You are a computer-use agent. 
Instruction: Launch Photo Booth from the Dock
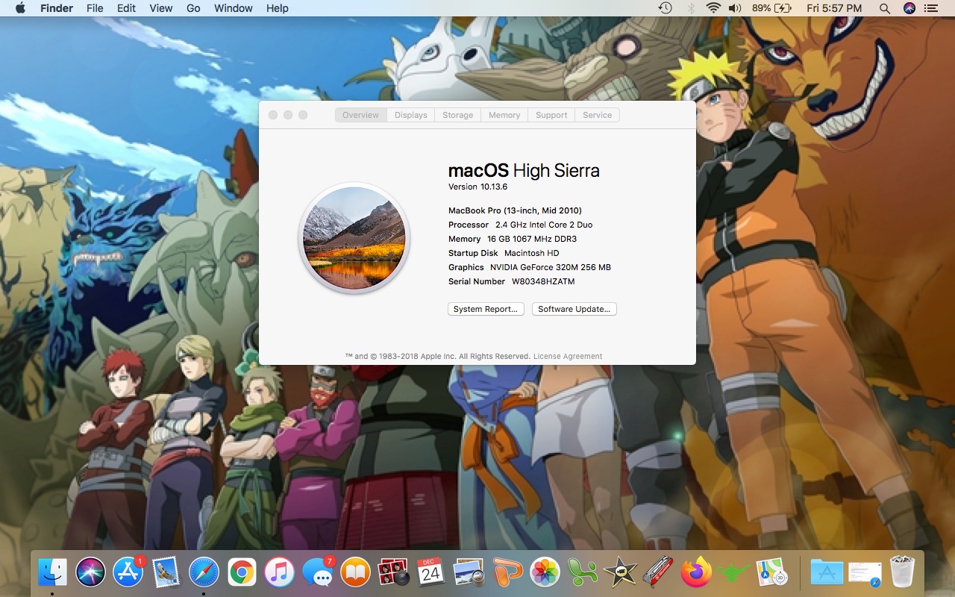tap(393, 572)
